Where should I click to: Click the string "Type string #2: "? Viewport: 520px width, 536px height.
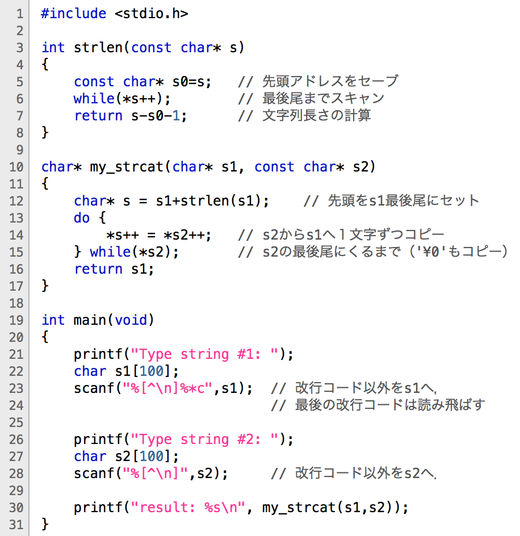[x=204, y=439]
